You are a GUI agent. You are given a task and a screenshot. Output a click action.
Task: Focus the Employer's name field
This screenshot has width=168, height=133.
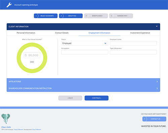pyautogui.click(x=133, y=43)
